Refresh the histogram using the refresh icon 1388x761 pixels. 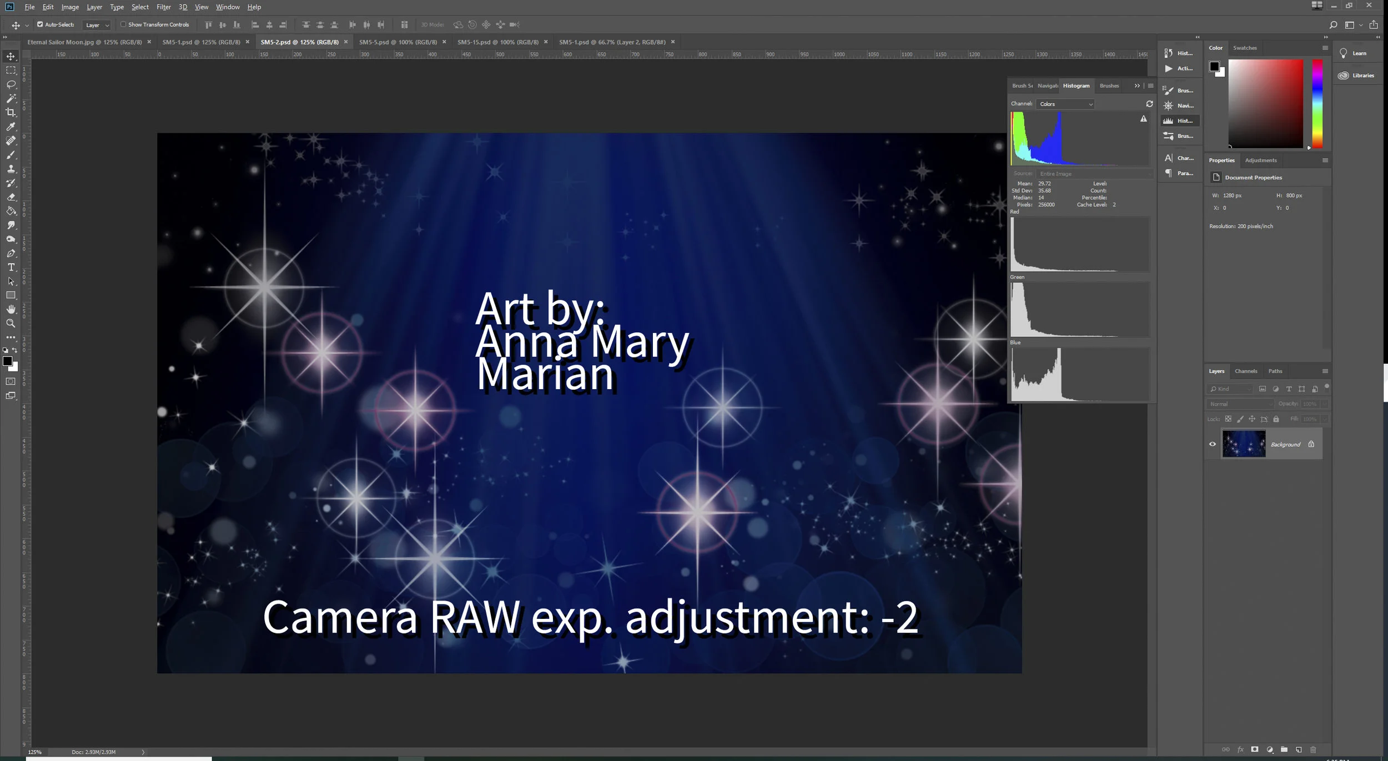click(x=1149, y=104)
